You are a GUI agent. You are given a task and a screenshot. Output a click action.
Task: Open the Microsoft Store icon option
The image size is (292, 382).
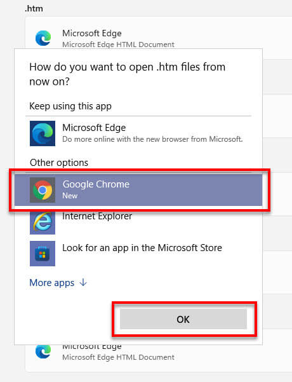click(43, 254)
